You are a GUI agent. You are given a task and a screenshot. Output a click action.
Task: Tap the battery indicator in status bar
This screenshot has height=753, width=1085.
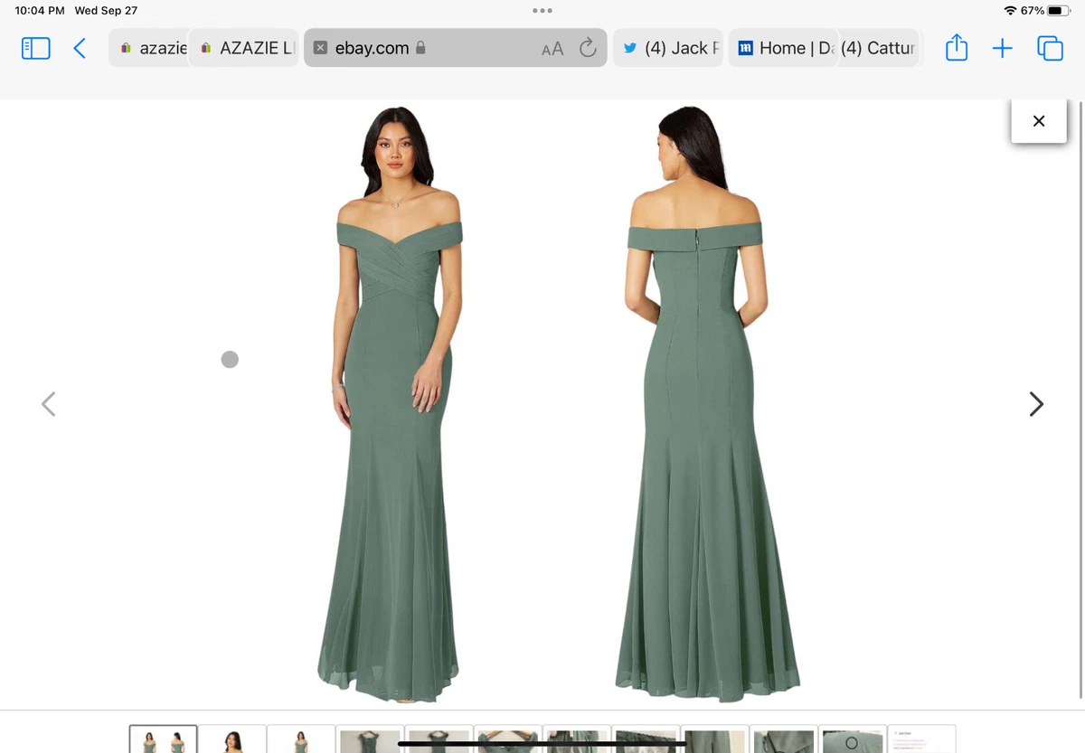tap(1060, 11)
